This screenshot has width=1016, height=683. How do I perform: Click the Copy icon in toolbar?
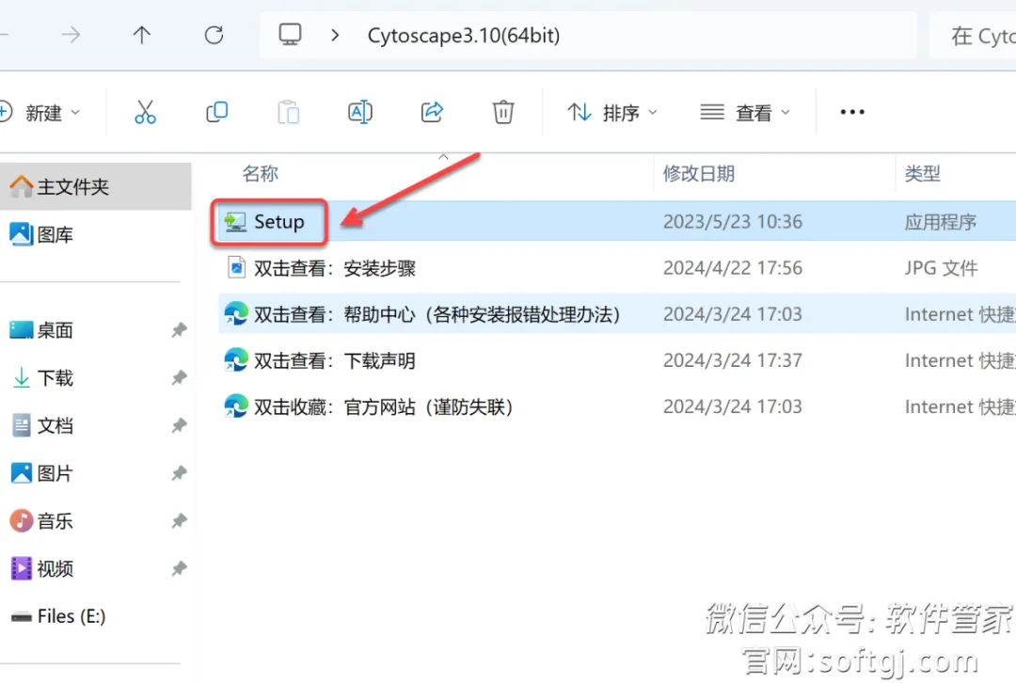(x=216, y=112)
